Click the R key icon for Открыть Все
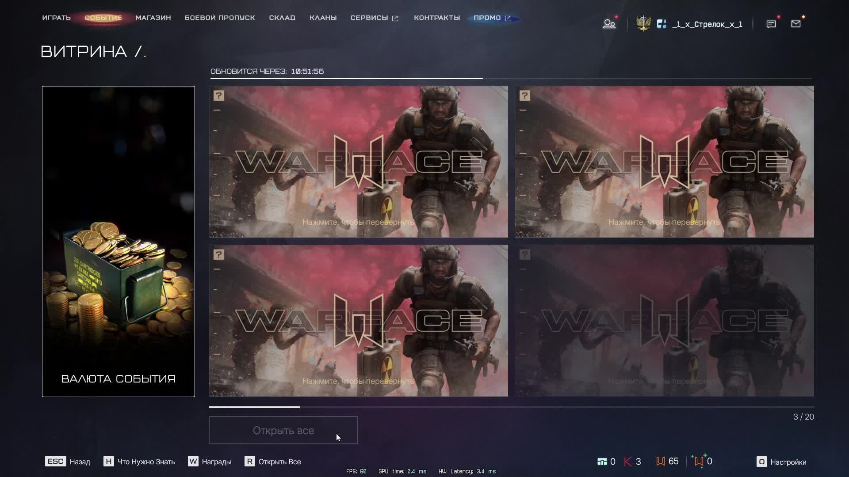849x477 pixels. [x=249, y=461]
